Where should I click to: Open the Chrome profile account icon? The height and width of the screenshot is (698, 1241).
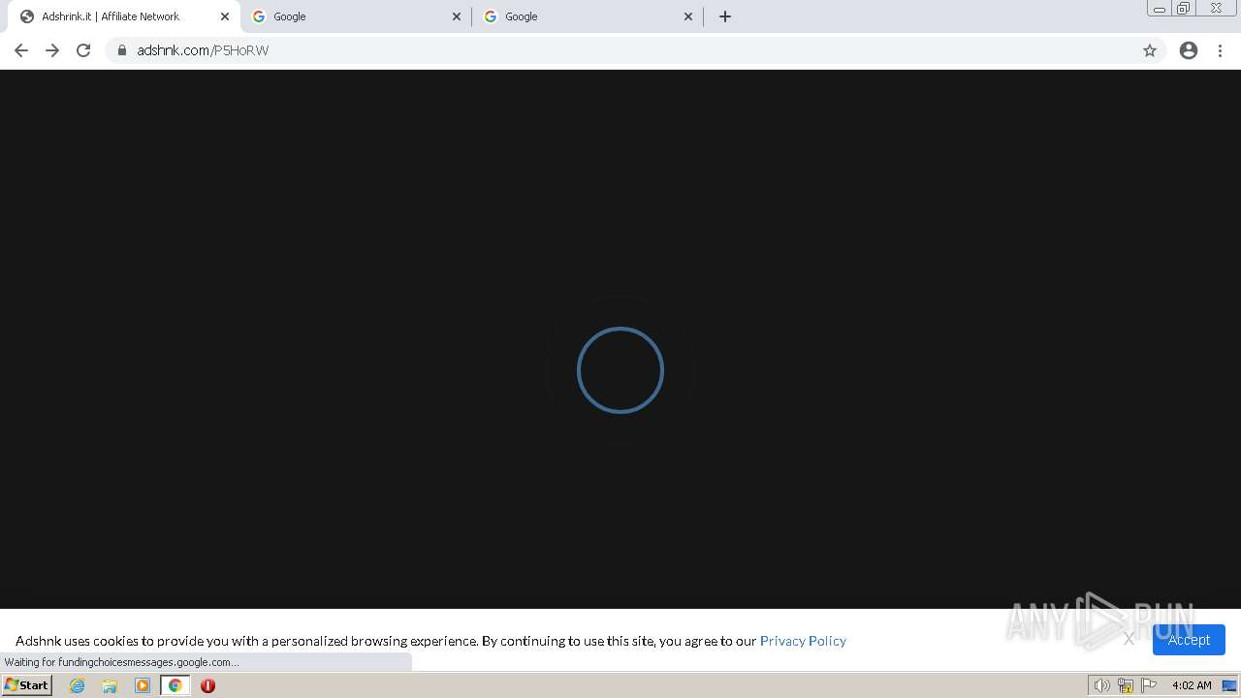click(x=1189, y=50)
